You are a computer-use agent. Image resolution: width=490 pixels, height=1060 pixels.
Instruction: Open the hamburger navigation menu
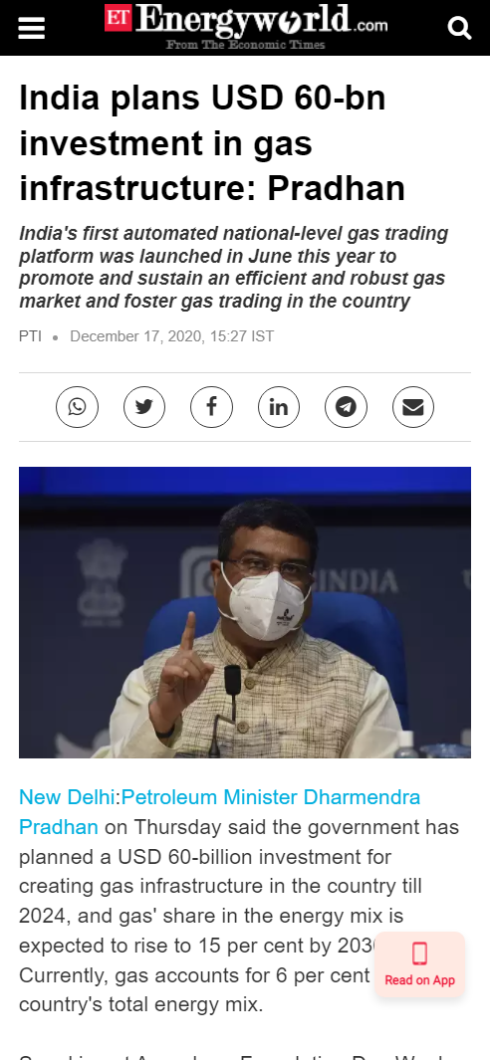click(31, 29)
